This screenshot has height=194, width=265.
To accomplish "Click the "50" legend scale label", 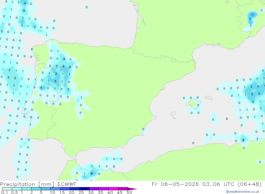I will click(130, 192).
